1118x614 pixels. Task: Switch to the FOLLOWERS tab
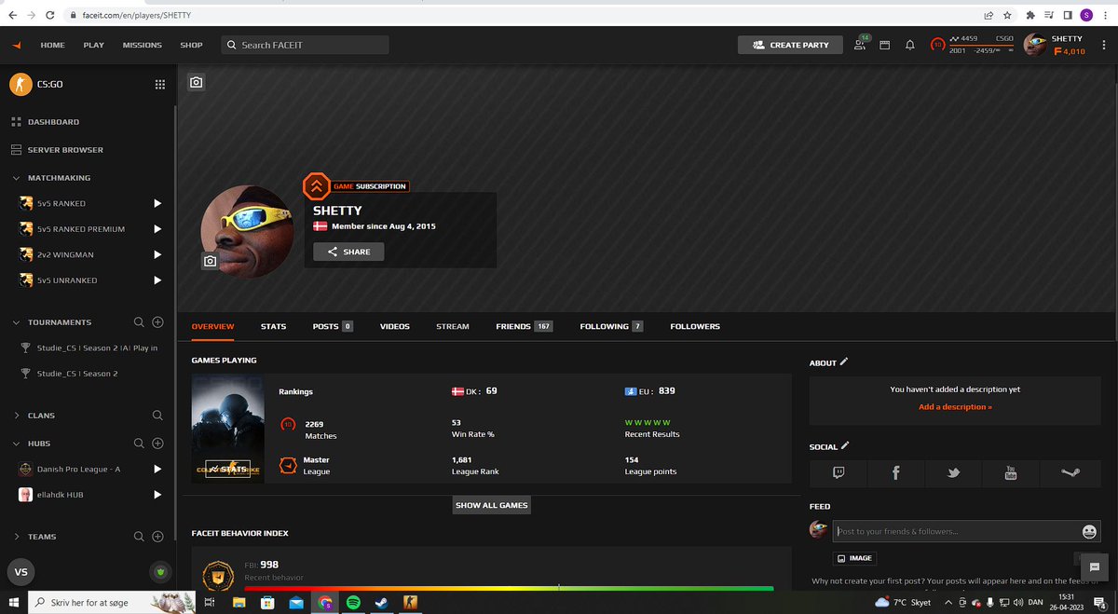point(695,327)
